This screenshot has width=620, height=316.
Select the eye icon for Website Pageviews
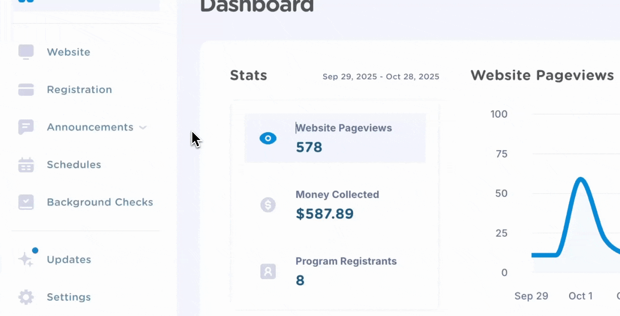tap(268, 138)
